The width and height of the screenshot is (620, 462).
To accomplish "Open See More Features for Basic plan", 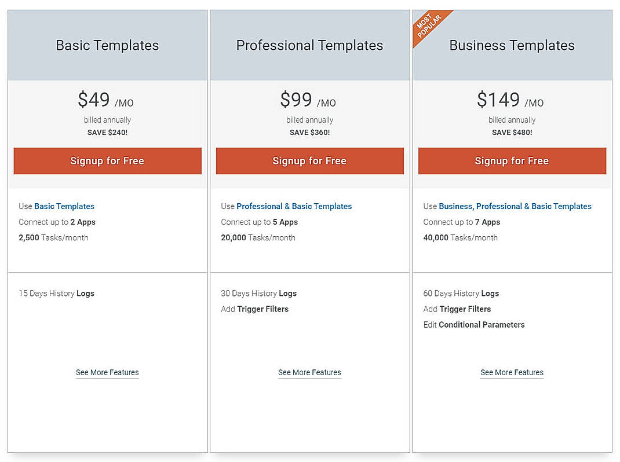I will tap(107, 372).
